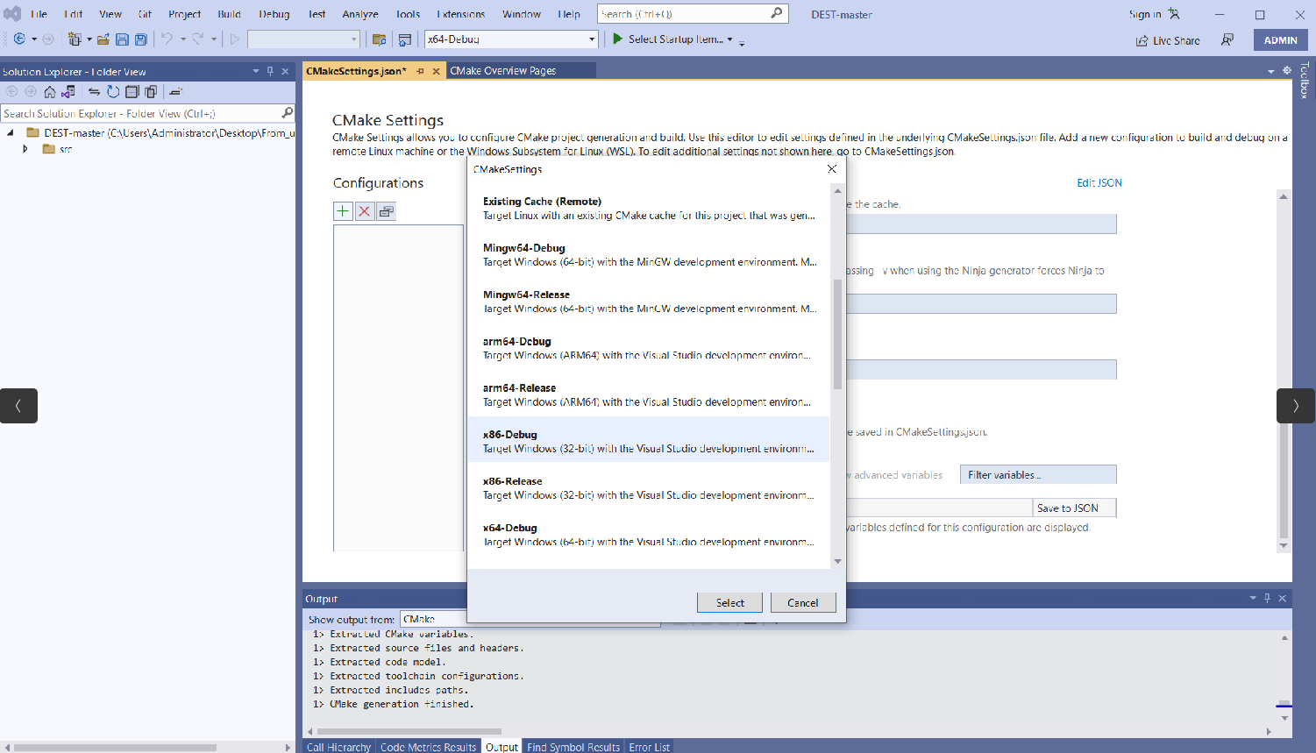
Task: Click the Show All Files icon
Action: (x=151, y=91)
